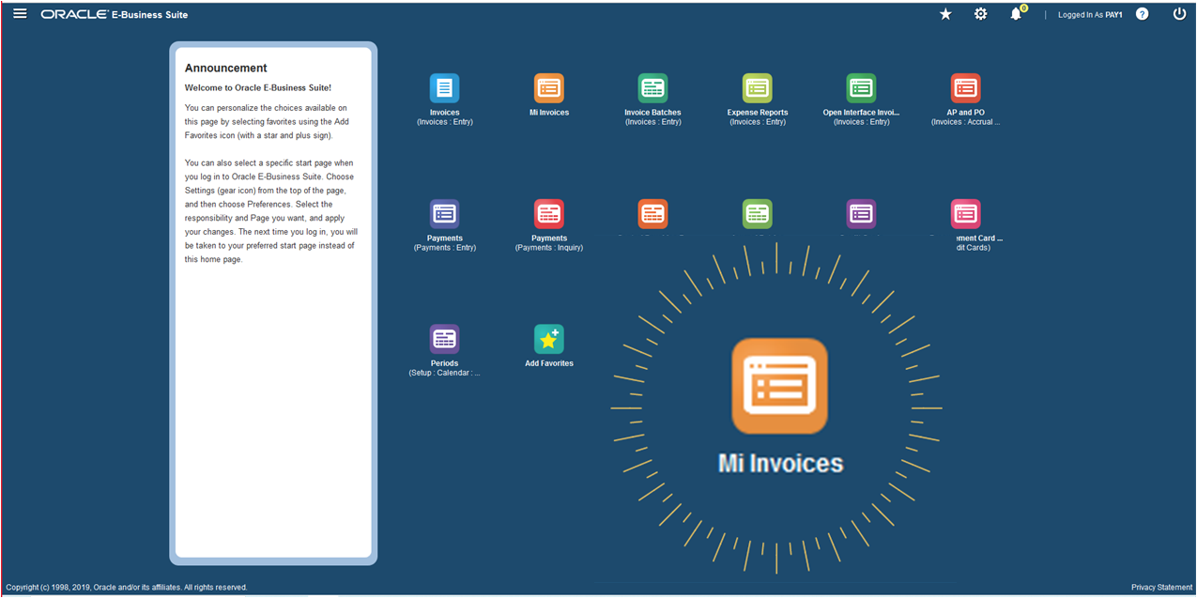This screenshot has height=598, width=1197.
Task: Open the Invoice Batches tile
Action: click(652, 88)
